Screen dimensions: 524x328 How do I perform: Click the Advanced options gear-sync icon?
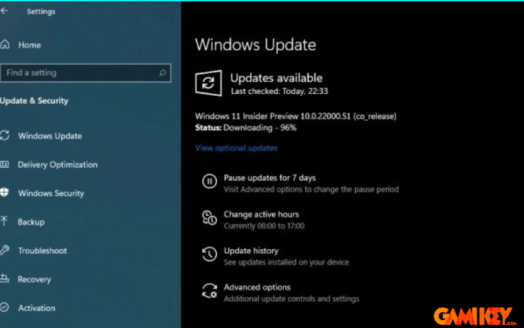210,291
